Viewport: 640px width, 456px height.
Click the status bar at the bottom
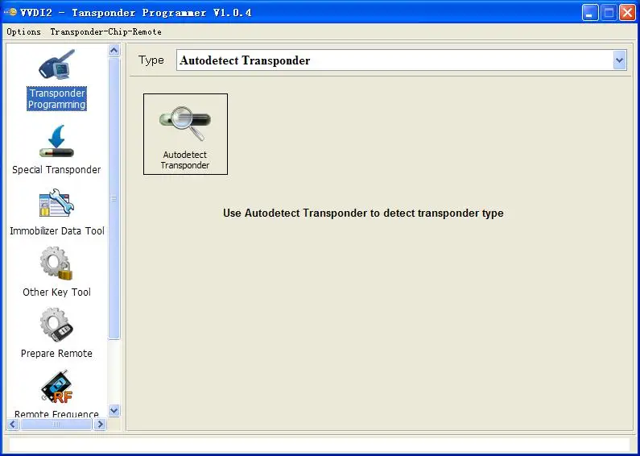(319, 445)
